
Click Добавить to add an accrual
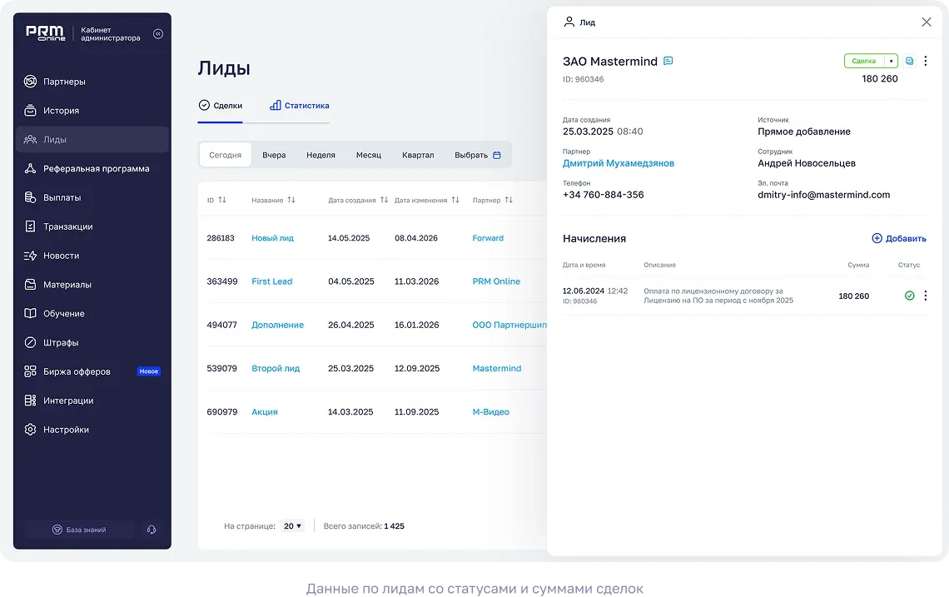[x=898, y=238]
